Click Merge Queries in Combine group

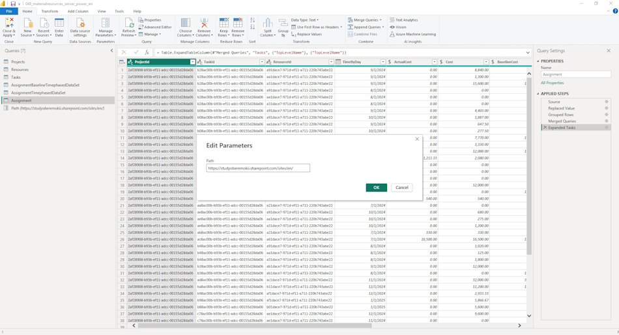click(365, 20)
